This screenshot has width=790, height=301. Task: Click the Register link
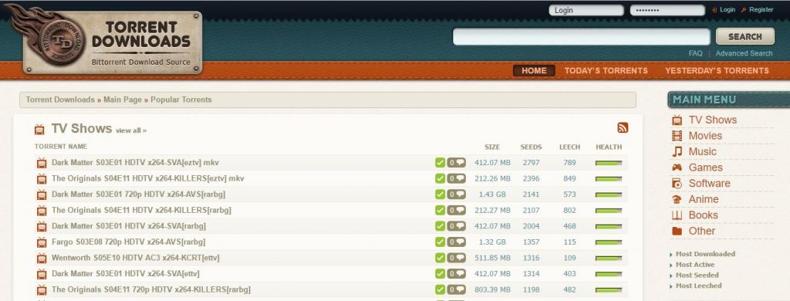[761, 9]
